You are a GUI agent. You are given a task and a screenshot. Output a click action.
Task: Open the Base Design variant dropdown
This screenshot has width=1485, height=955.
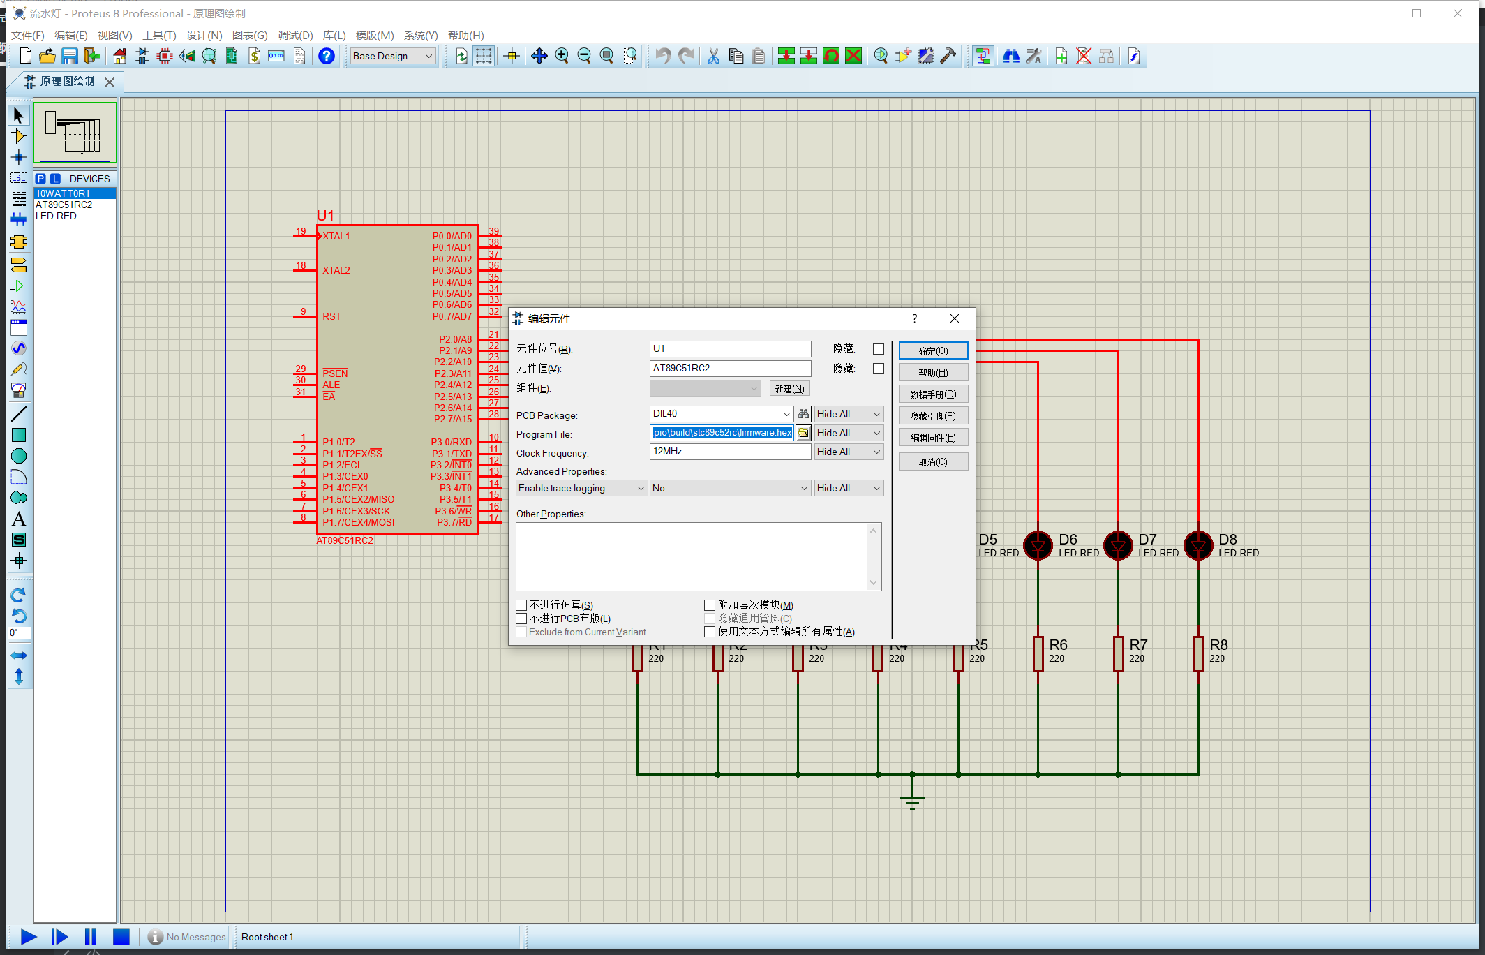(x=394, y=56)
